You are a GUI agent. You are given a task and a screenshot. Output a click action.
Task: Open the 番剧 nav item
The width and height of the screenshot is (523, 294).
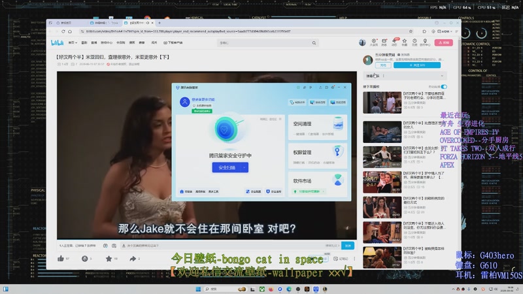(84, 42)
